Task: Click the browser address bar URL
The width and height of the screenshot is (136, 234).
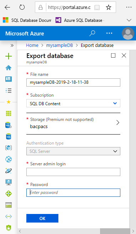Action: tap(69, 7)
